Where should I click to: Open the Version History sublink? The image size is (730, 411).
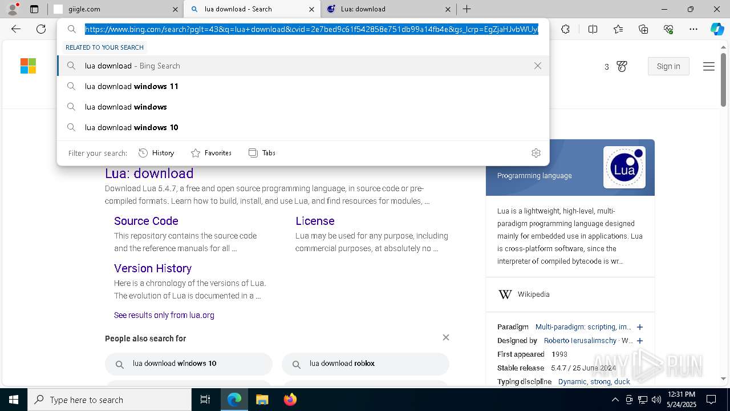(x=153, y=268)
